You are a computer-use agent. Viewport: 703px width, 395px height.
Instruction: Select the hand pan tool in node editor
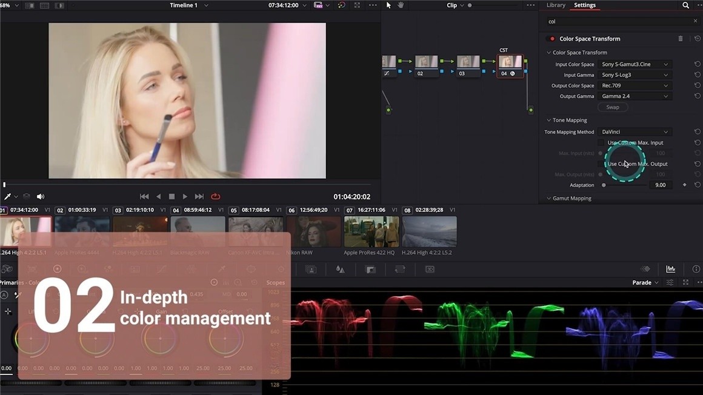[x=401, y=5]
